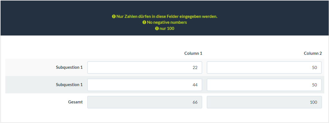The image size is (329, 123).
Task: Click the Gesamt total field showing 100
Action: [264, 102]
